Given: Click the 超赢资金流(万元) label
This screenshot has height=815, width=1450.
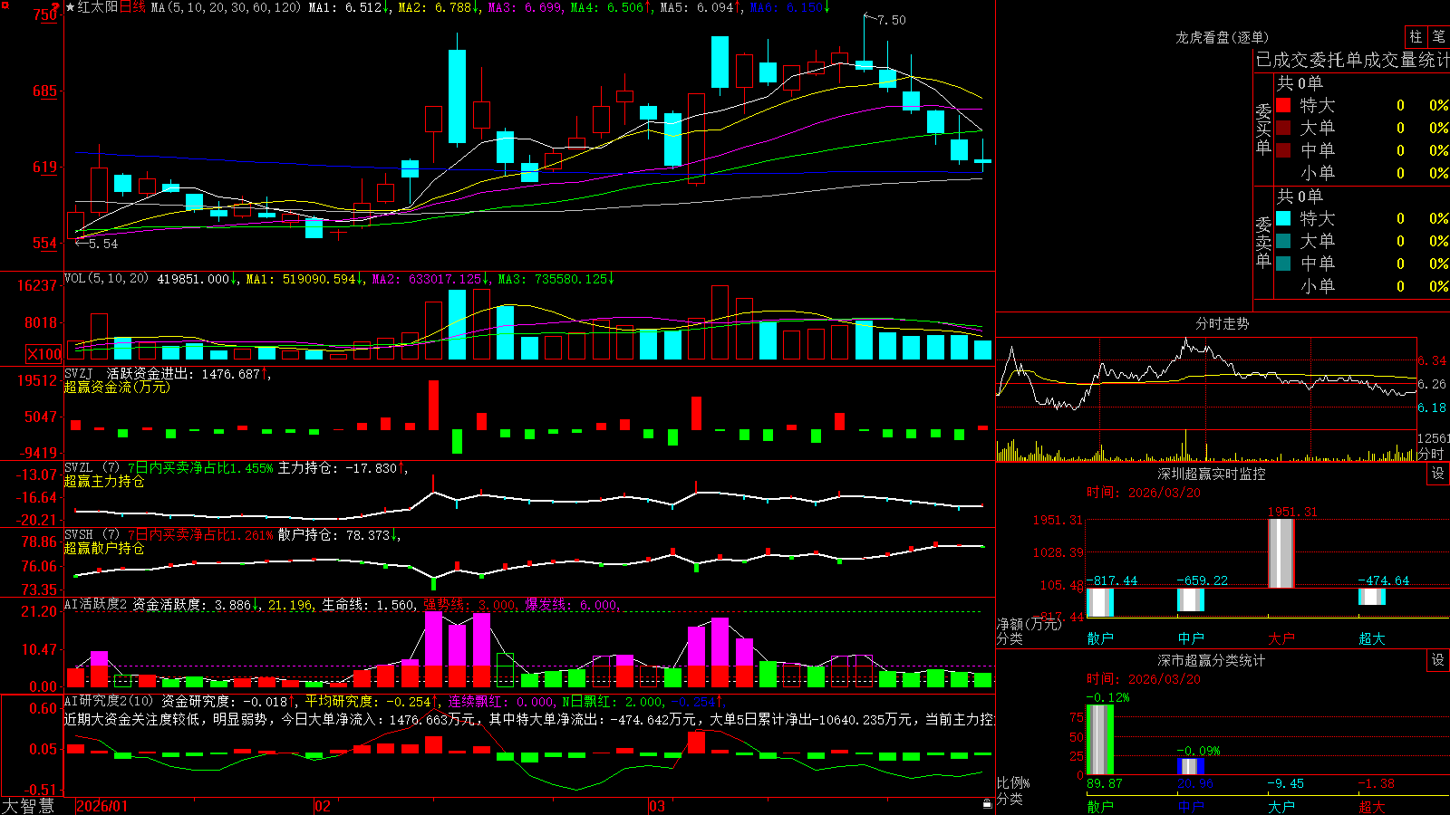Looking at the screenshot, I should [117, 387].
